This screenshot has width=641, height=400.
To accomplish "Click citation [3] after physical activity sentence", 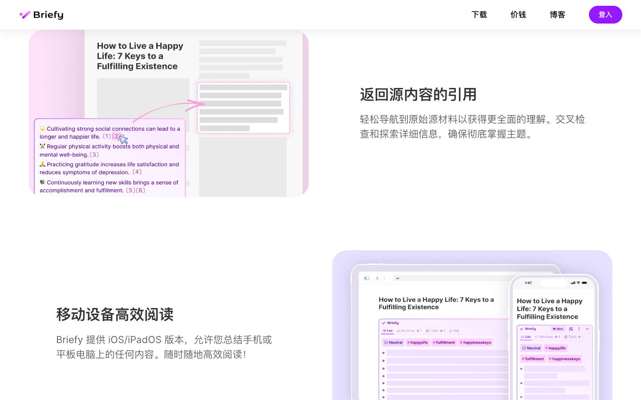I will tap(94, 155).
